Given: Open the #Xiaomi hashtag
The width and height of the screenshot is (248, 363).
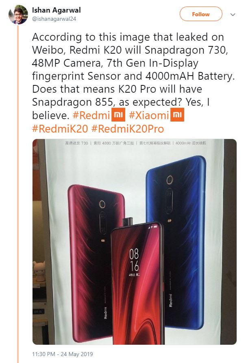Looking at the screenshot, I should 149,115.
